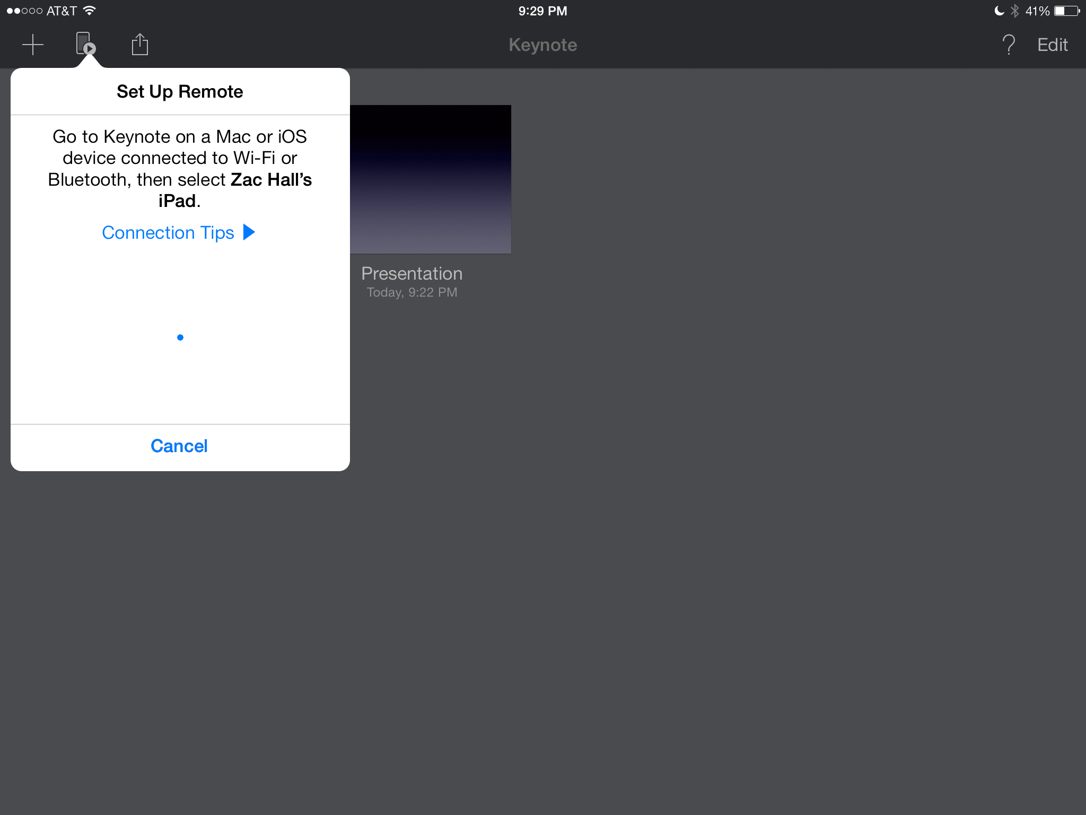The height and width of the screenshot is (815, 1086).
Task: Tap the cellular signal dots indicator
Action: (24, 11)
